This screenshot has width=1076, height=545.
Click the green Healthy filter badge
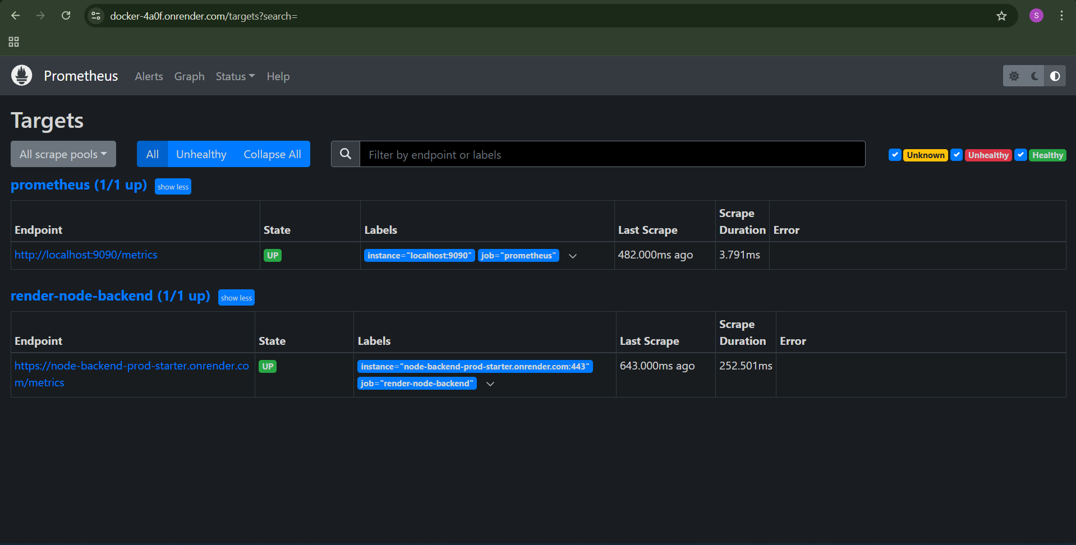pos(1047,155)
